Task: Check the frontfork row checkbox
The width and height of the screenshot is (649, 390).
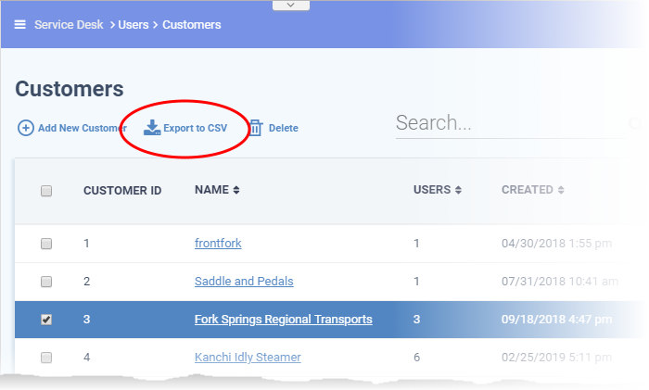Action: [46, 244]
